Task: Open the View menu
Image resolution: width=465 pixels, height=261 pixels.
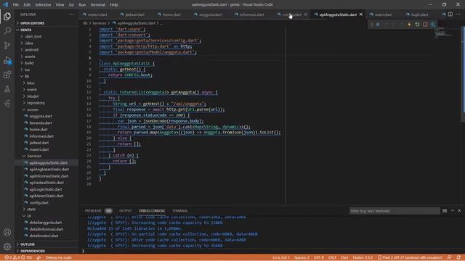Action: tap(60, 5)
